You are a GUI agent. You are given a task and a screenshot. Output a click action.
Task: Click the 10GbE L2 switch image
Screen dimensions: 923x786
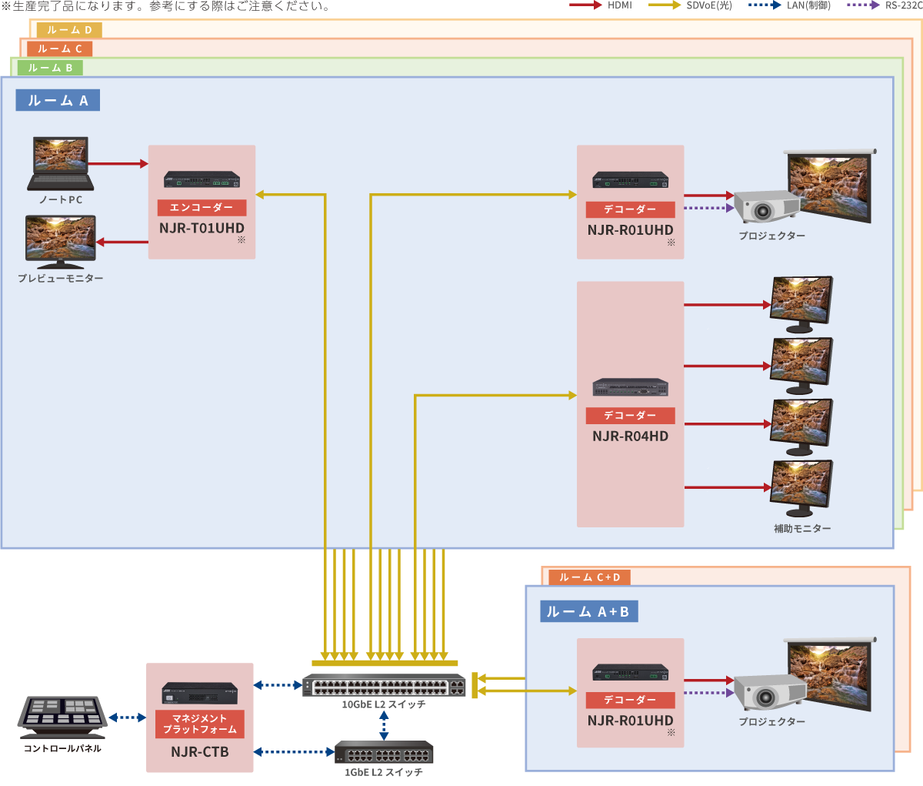click(x=384, y=685)
